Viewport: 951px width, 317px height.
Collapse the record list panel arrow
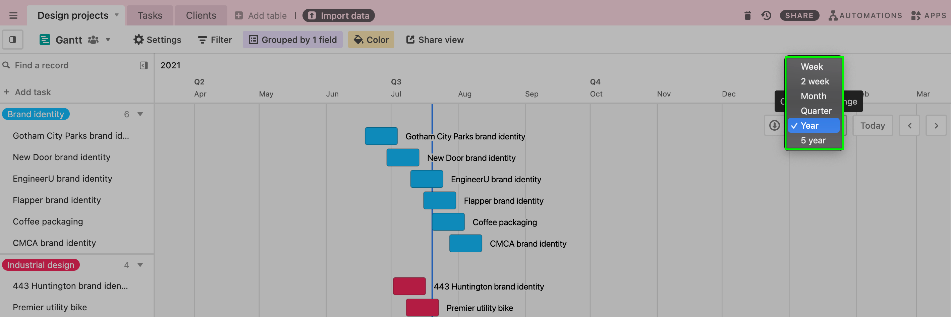coord(144,65)
